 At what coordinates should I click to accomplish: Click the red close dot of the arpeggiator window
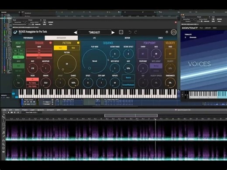175,22
